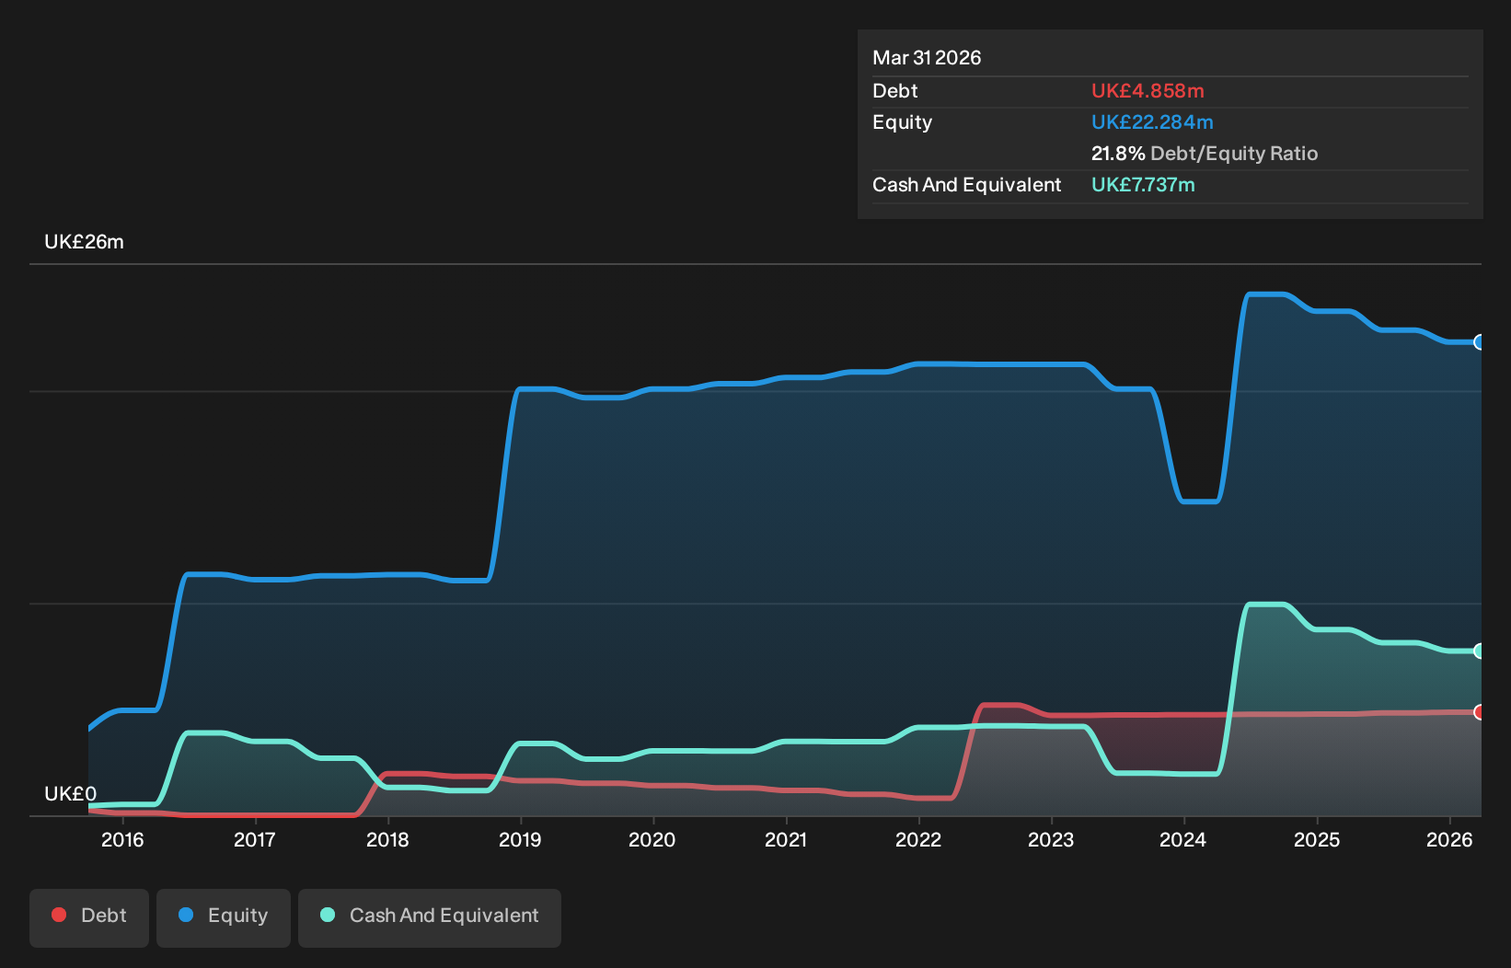
Task: Click the 2020 axis label
Action: pyautogui.click(x=652, y=839)
